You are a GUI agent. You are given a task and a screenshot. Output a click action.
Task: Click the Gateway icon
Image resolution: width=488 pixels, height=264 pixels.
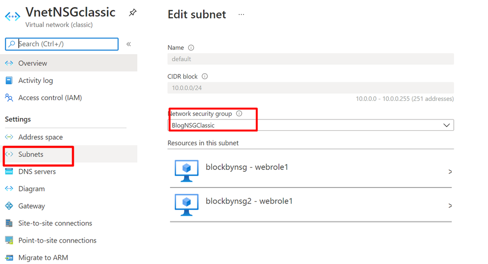pos(9,206)
